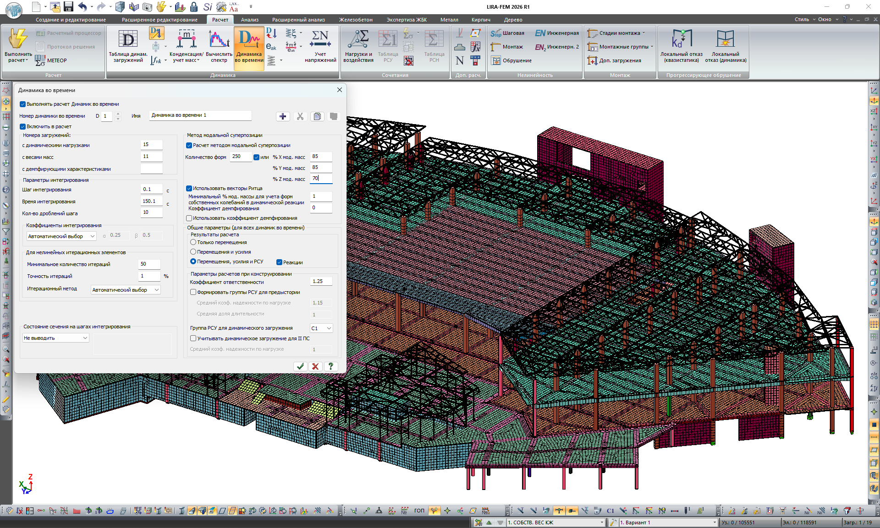Open the Анализ ribbon tab
The width and height of the screenshot is (880, 528).
(249, 20)
